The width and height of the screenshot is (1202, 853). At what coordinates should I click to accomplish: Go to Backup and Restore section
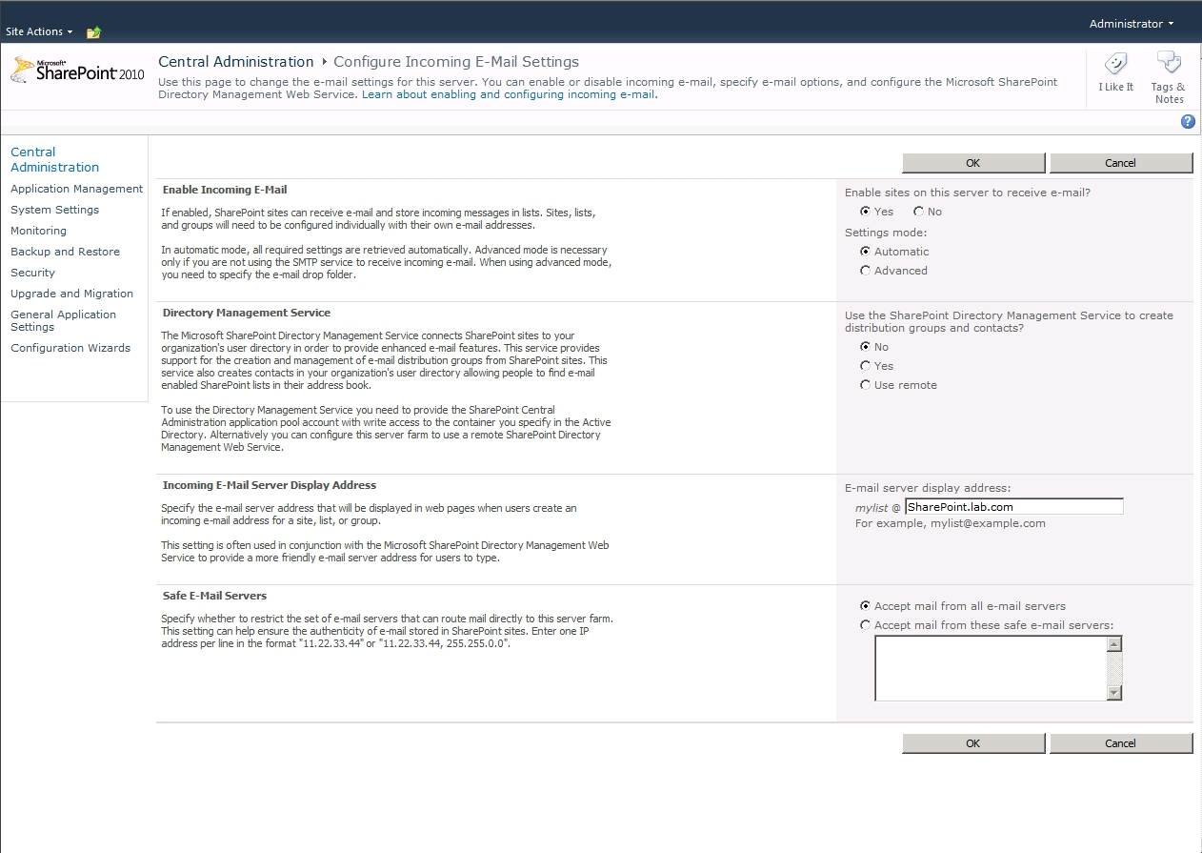click(65, 252)
